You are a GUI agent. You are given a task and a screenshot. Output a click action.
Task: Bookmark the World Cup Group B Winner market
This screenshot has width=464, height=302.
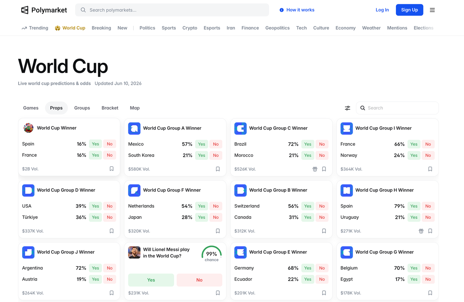324,231
